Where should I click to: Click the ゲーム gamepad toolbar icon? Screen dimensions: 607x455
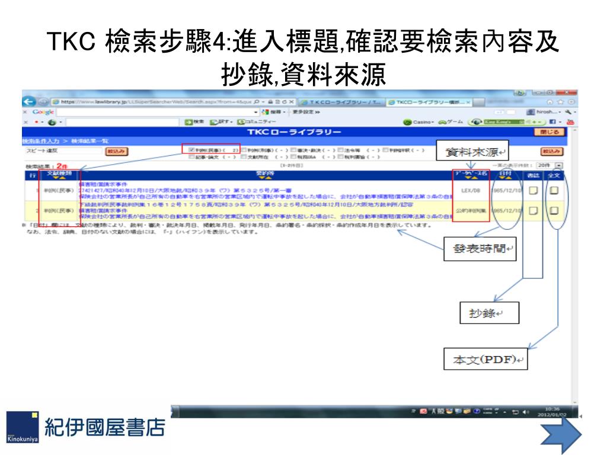(442, 122)
